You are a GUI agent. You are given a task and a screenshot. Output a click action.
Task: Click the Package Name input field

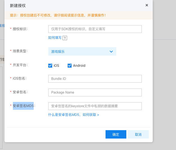click(95, 92)
